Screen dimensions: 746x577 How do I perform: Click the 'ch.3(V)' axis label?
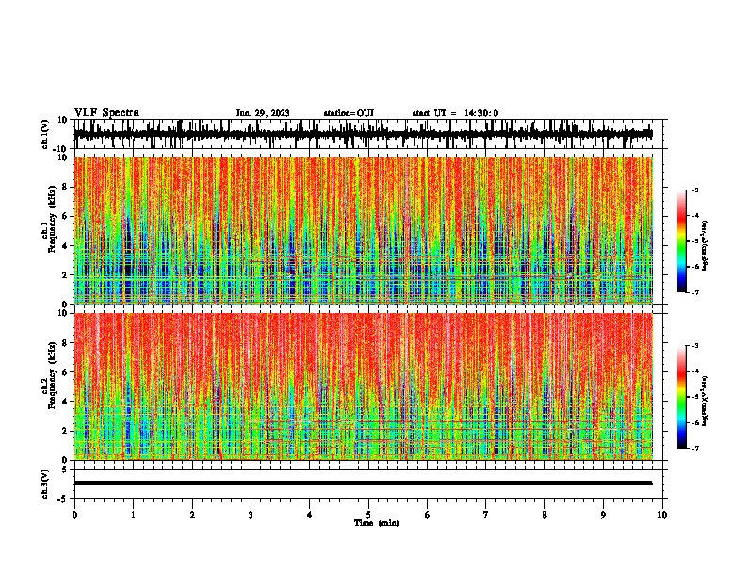pos(45,484)
